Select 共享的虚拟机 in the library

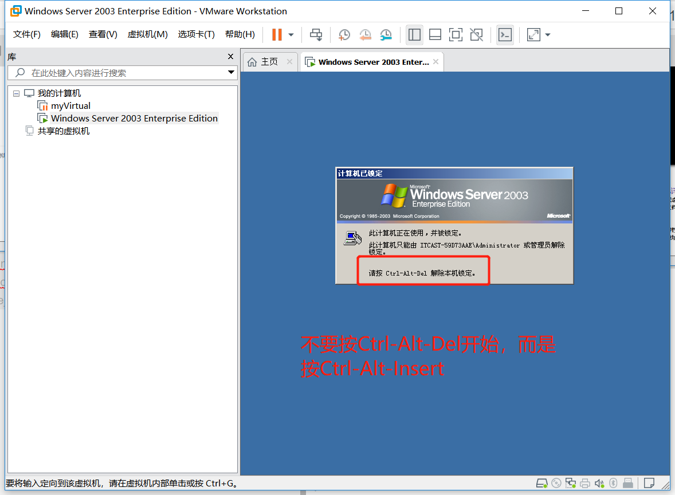pyautogui.click(x=63, y=131)
